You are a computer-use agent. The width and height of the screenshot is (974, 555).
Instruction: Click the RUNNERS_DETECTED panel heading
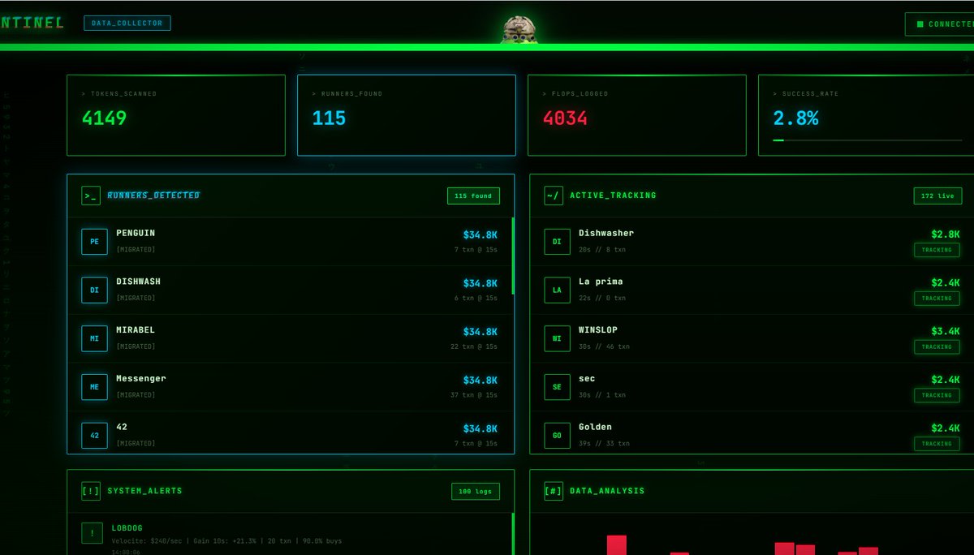click(153, 196)
